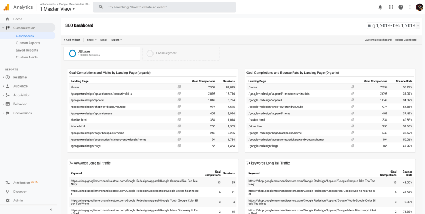The image size is (425, 214).
Task: Open the three-dot more options menu
Action: (x=410, y=7)
